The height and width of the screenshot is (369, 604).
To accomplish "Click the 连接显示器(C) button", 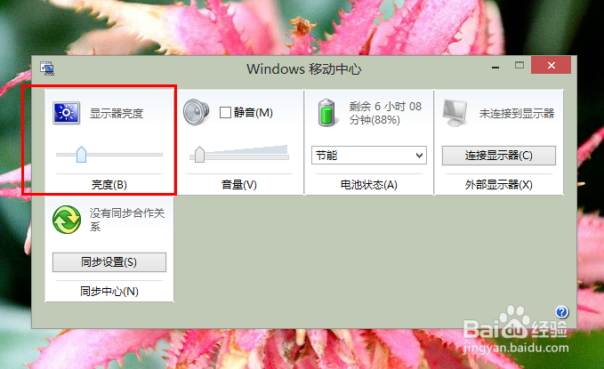I will point(498,156).
